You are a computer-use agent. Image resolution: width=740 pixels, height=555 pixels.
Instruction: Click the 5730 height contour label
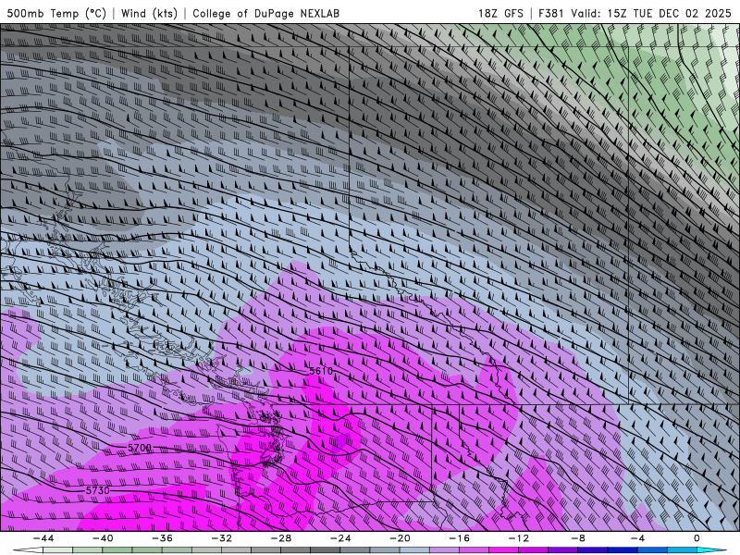[x=98, y=490]
